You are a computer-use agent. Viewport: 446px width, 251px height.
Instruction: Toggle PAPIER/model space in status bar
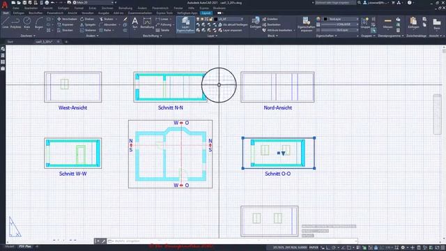coord(314,248)
